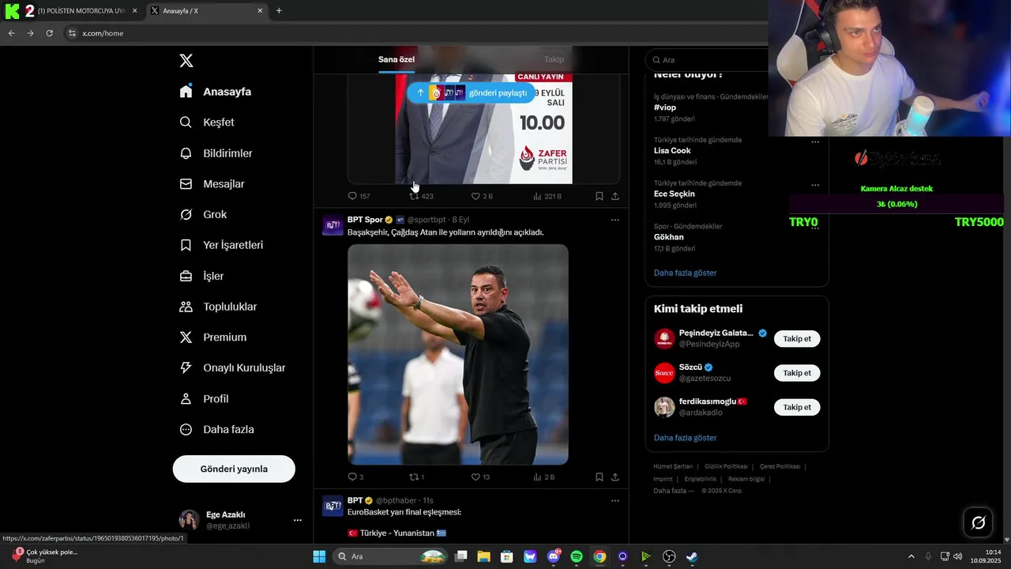
Task: Click the floating Grok button
Action: (978, 522)
